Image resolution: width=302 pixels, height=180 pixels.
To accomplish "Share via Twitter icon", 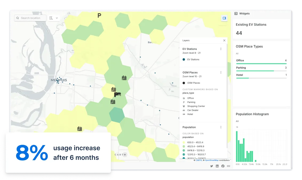I will click(x=212, y=166).
